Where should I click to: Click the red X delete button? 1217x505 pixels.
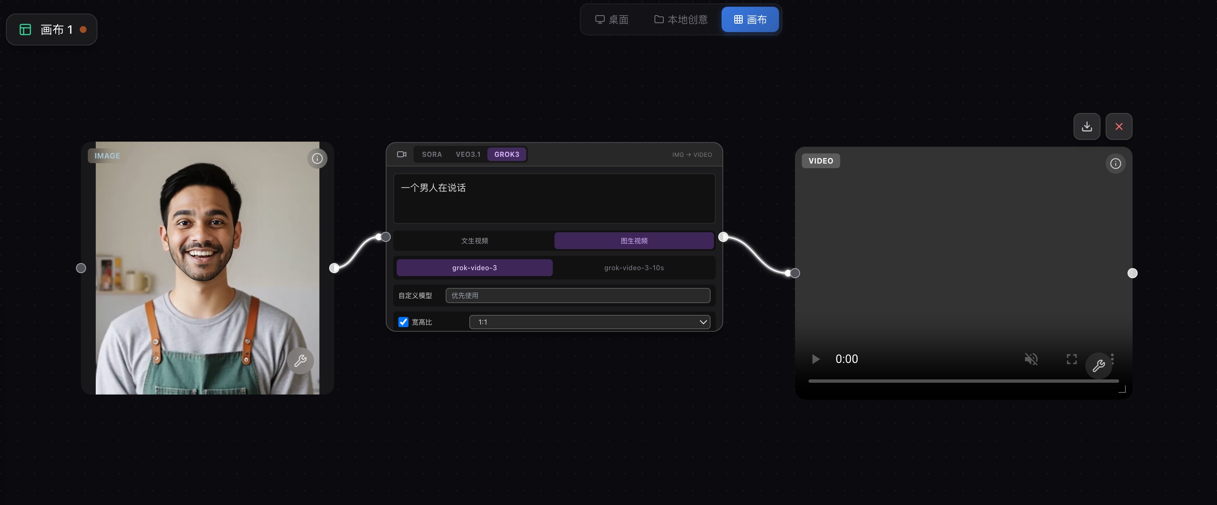tap(1119, 126)
